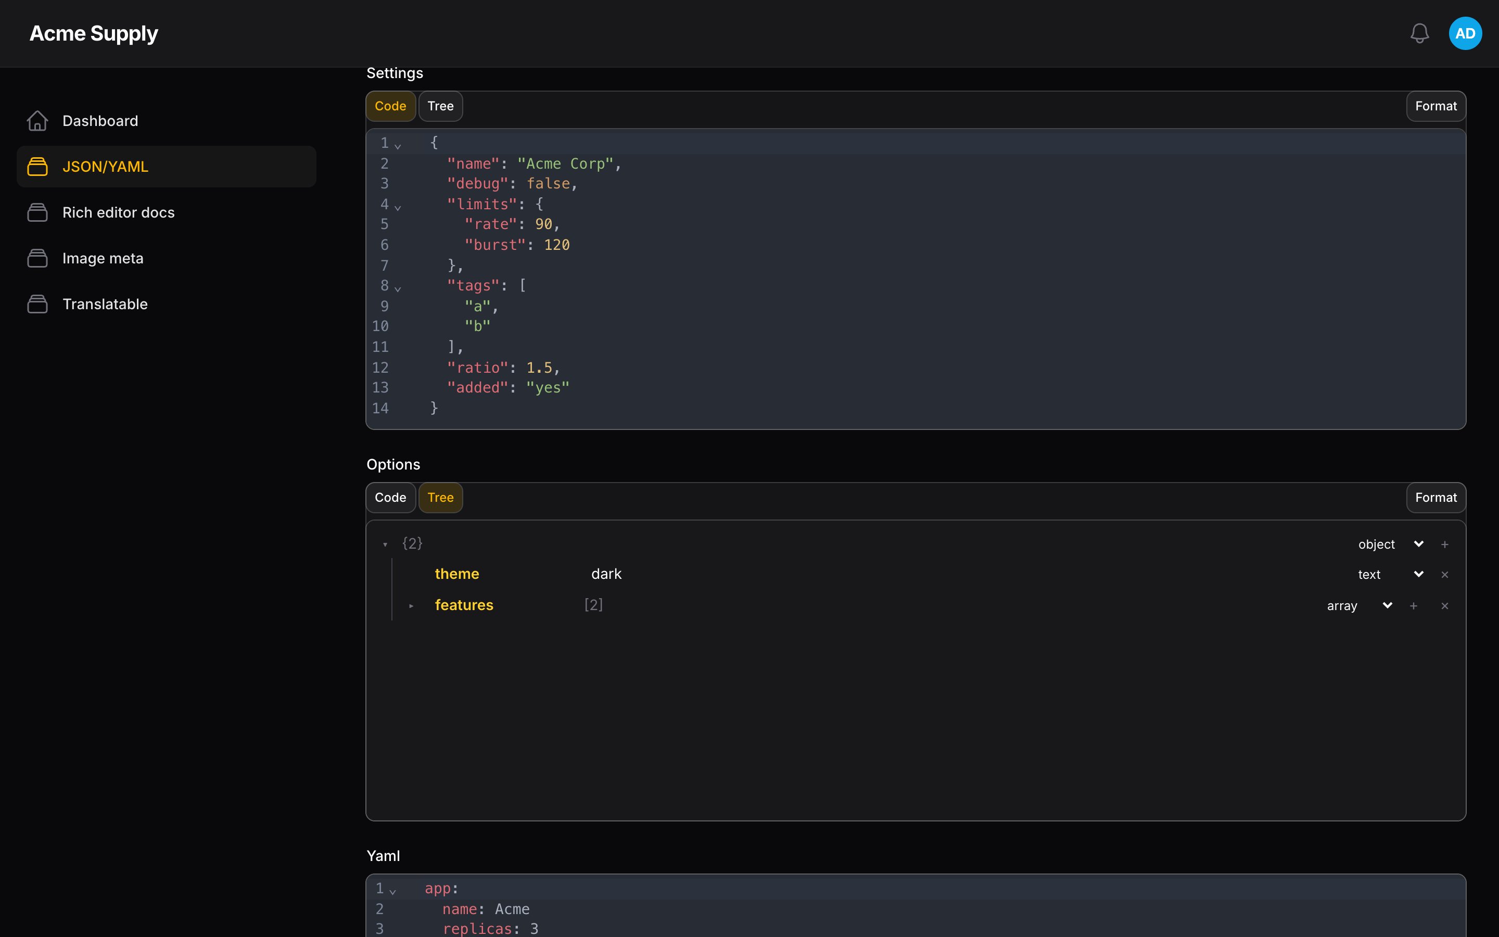Viewport: 1499px width, 937px height.
Task: Open Translatable page
Action: tap(167, 305)
